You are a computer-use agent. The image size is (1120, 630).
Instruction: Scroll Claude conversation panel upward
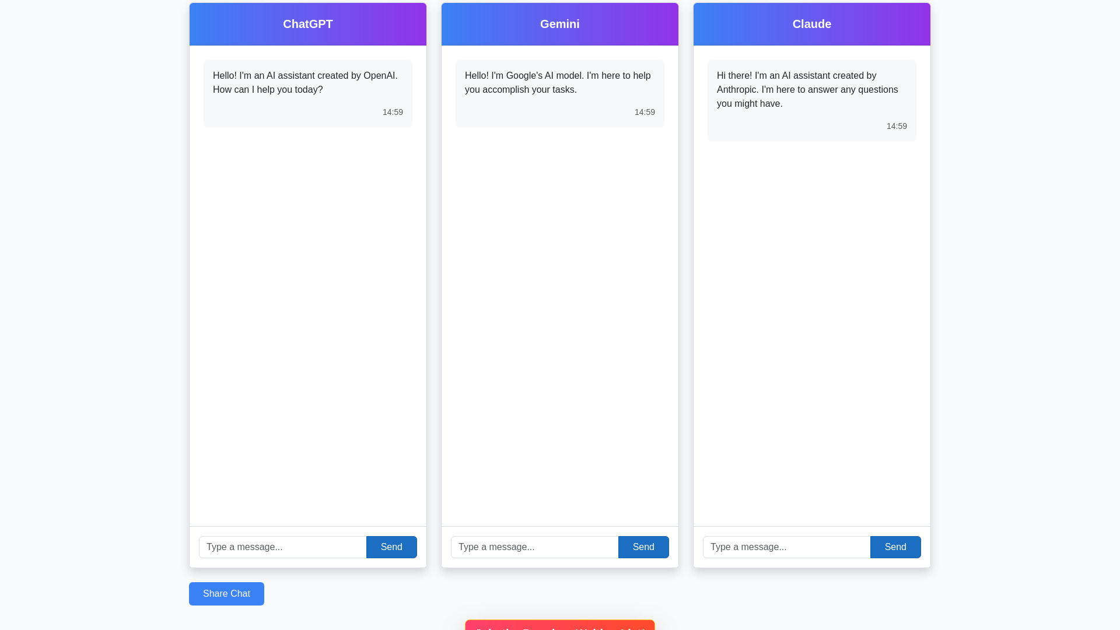point(811,285)
